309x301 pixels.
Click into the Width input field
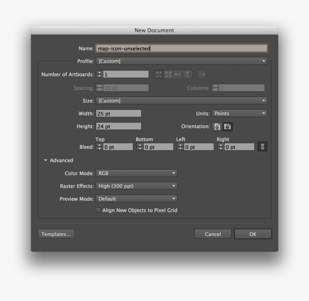119,114
